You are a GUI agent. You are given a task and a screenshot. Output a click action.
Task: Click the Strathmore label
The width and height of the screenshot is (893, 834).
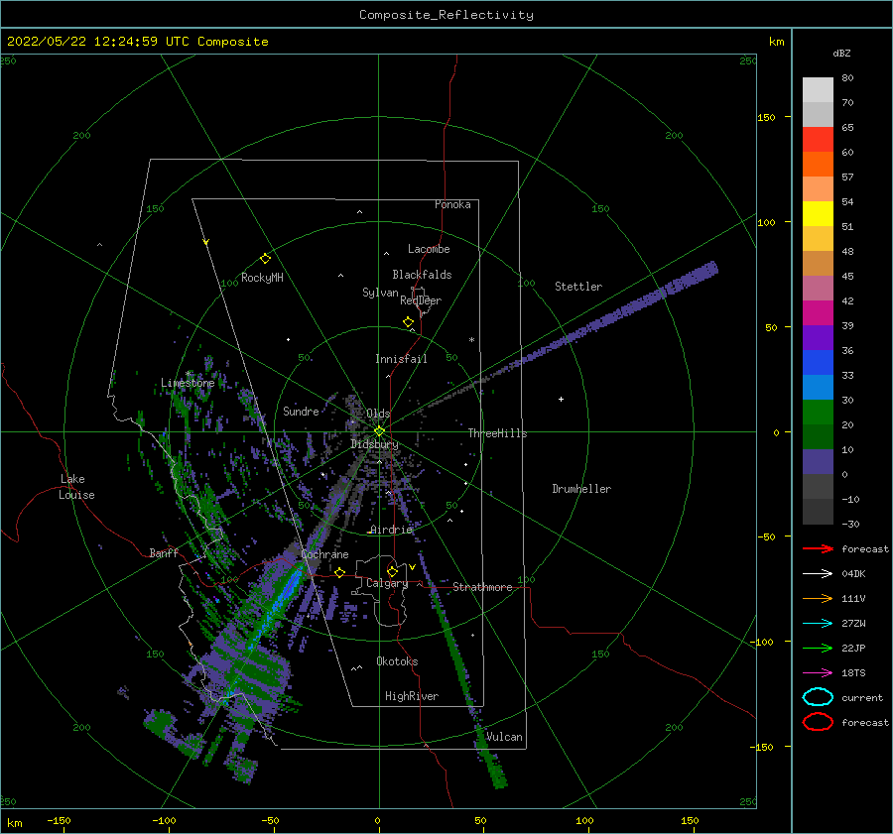pyautogui.click(x=482, y=587)
